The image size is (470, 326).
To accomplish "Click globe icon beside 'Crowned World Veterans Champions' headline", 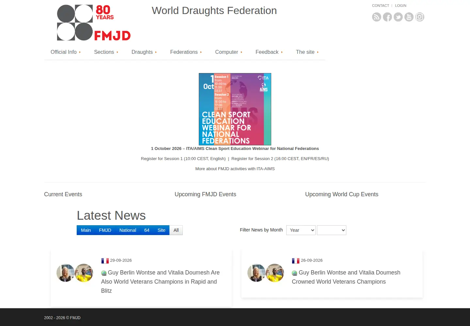I will coord(294,273).
